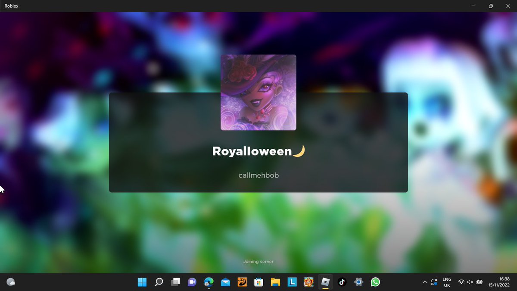517x291 pixels.
Task: Open Settings gear in the taskbar
Action: tap(358, 282)
